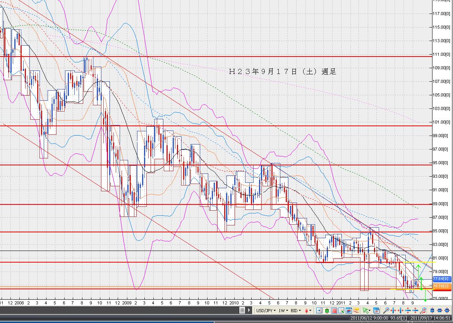This screenshot has width=453, height=323.
Task: Click the chart title H23年9月17日 週足
Action: coord(283,72)
